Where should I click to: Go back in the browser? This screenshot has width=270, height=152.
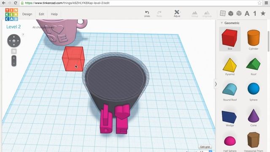point(4,3)
